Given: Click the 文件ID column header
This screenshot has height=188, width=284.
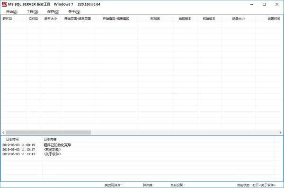Looking at the screenshot, I should point(34,18).
